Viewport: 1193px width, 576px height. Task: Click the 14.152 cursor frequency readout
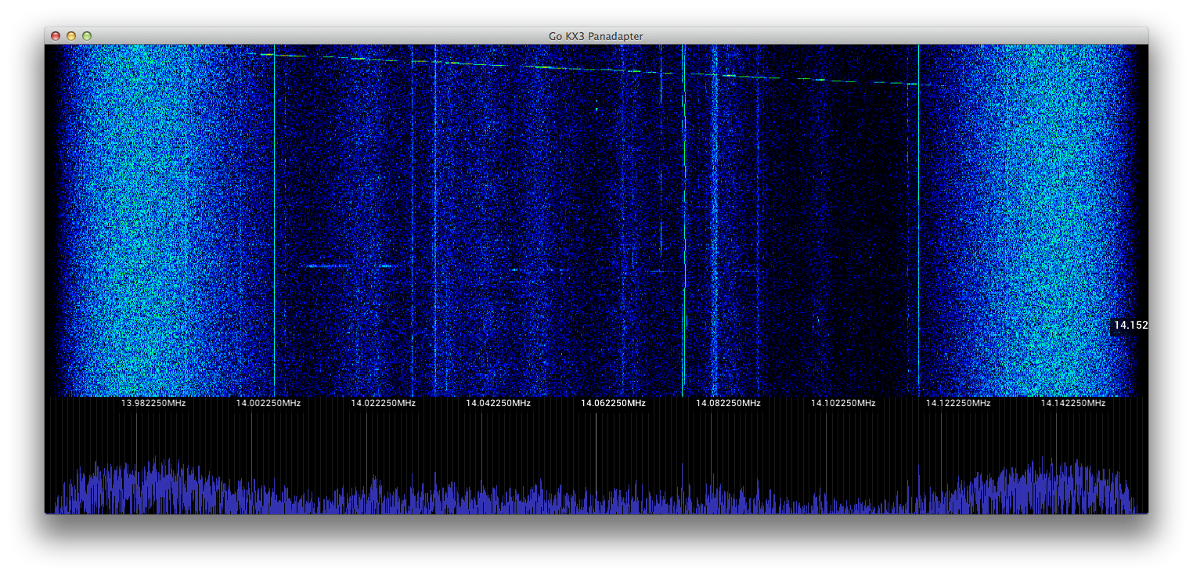1130,326
